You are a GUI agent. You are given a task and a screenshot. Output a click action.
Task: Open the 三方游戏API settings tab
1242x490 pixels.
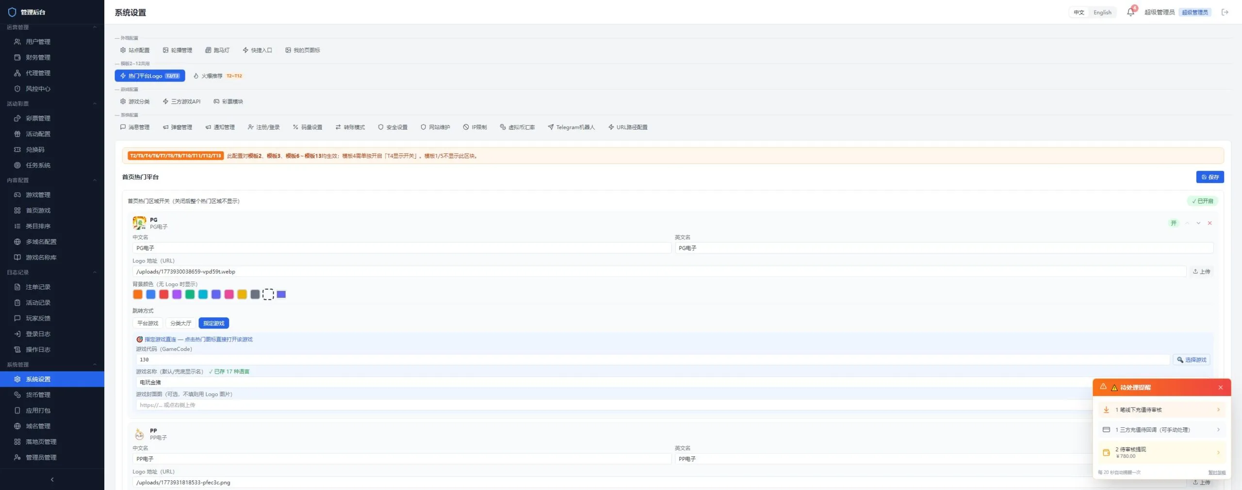pos(181,101)
